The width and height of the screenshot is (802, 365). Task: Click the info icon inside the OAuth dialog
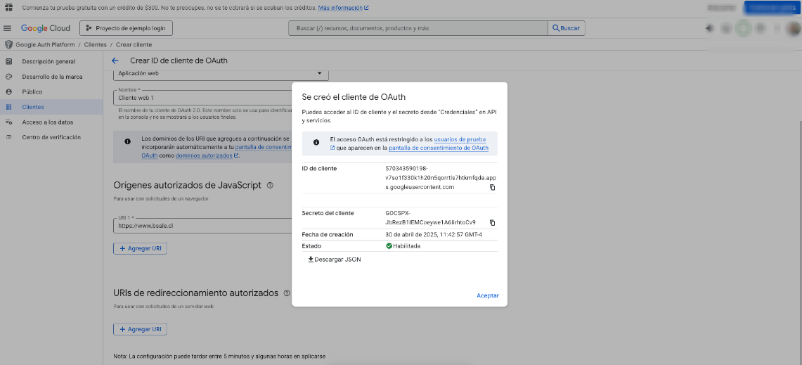click(x=316, y=142)
